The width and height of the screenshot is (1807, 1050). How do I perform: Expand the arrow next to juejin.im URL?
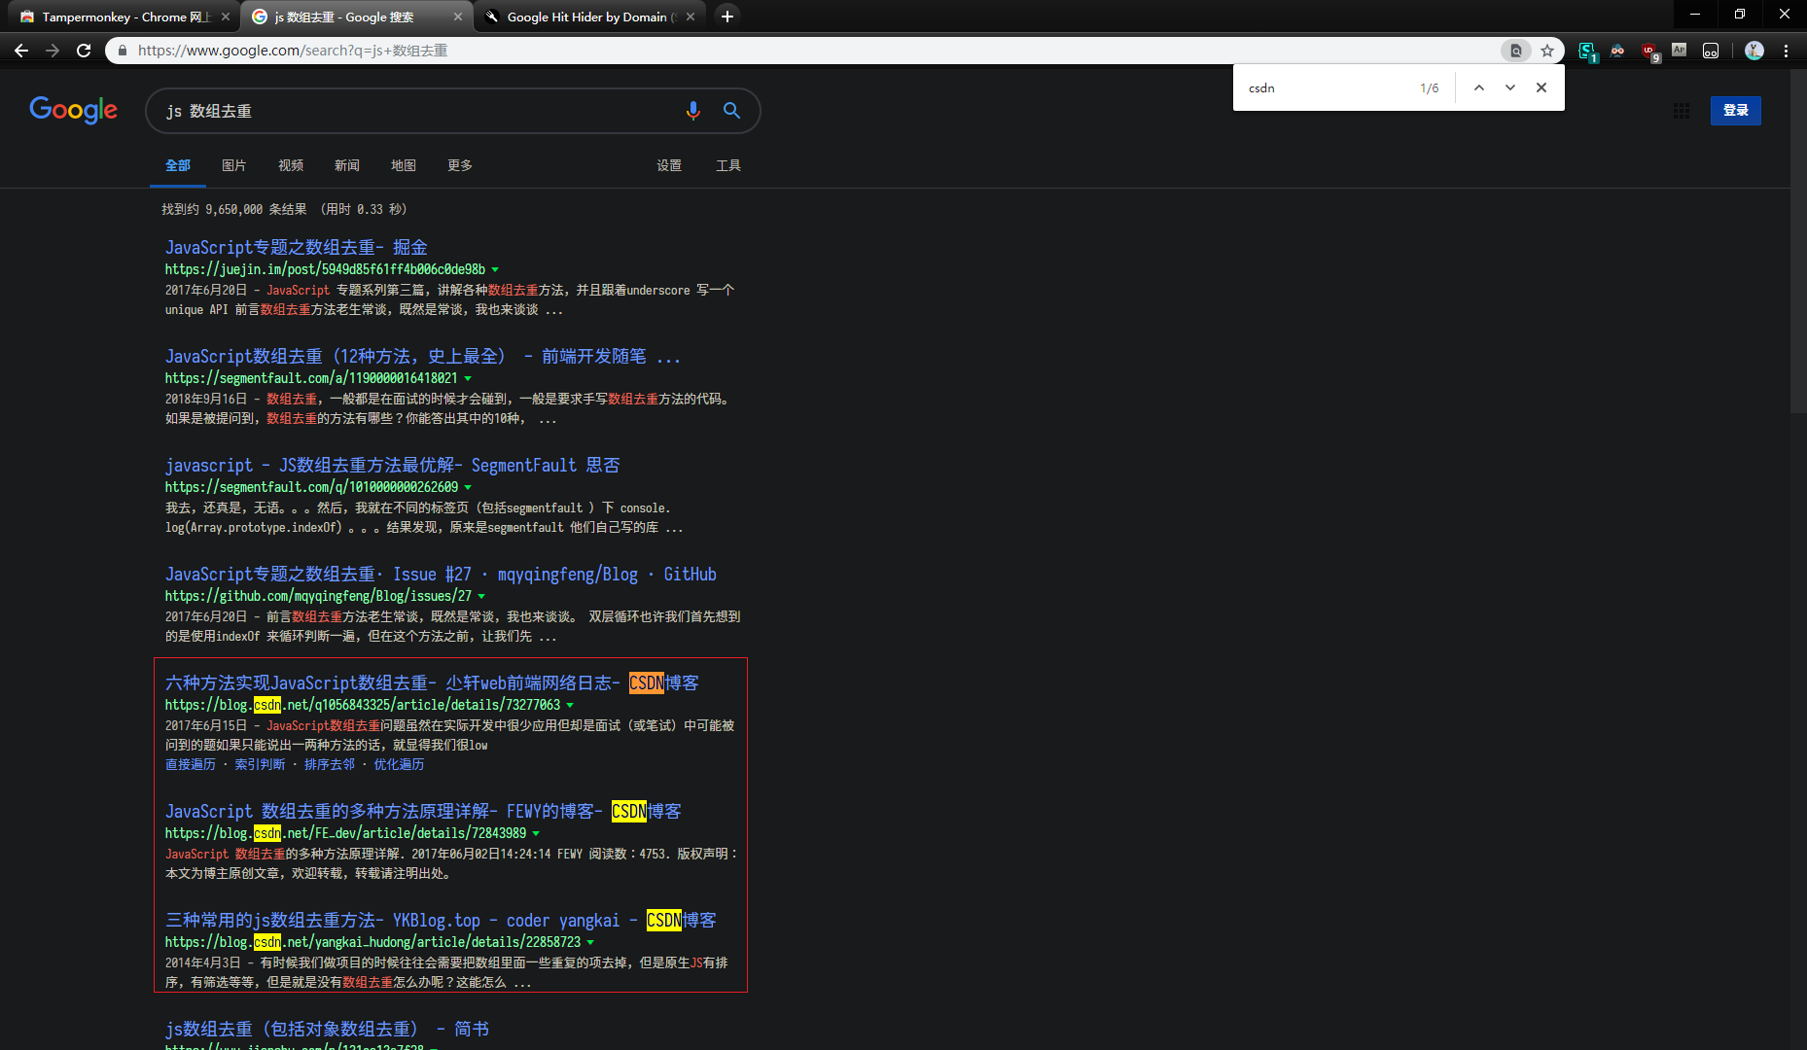495,269
